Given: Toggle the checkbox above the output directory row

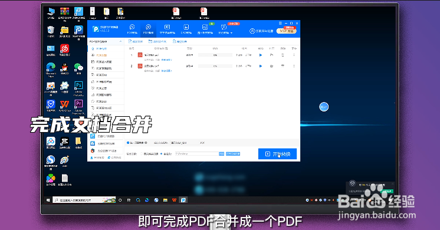Looking at the screenshot, I should (128, 143).
